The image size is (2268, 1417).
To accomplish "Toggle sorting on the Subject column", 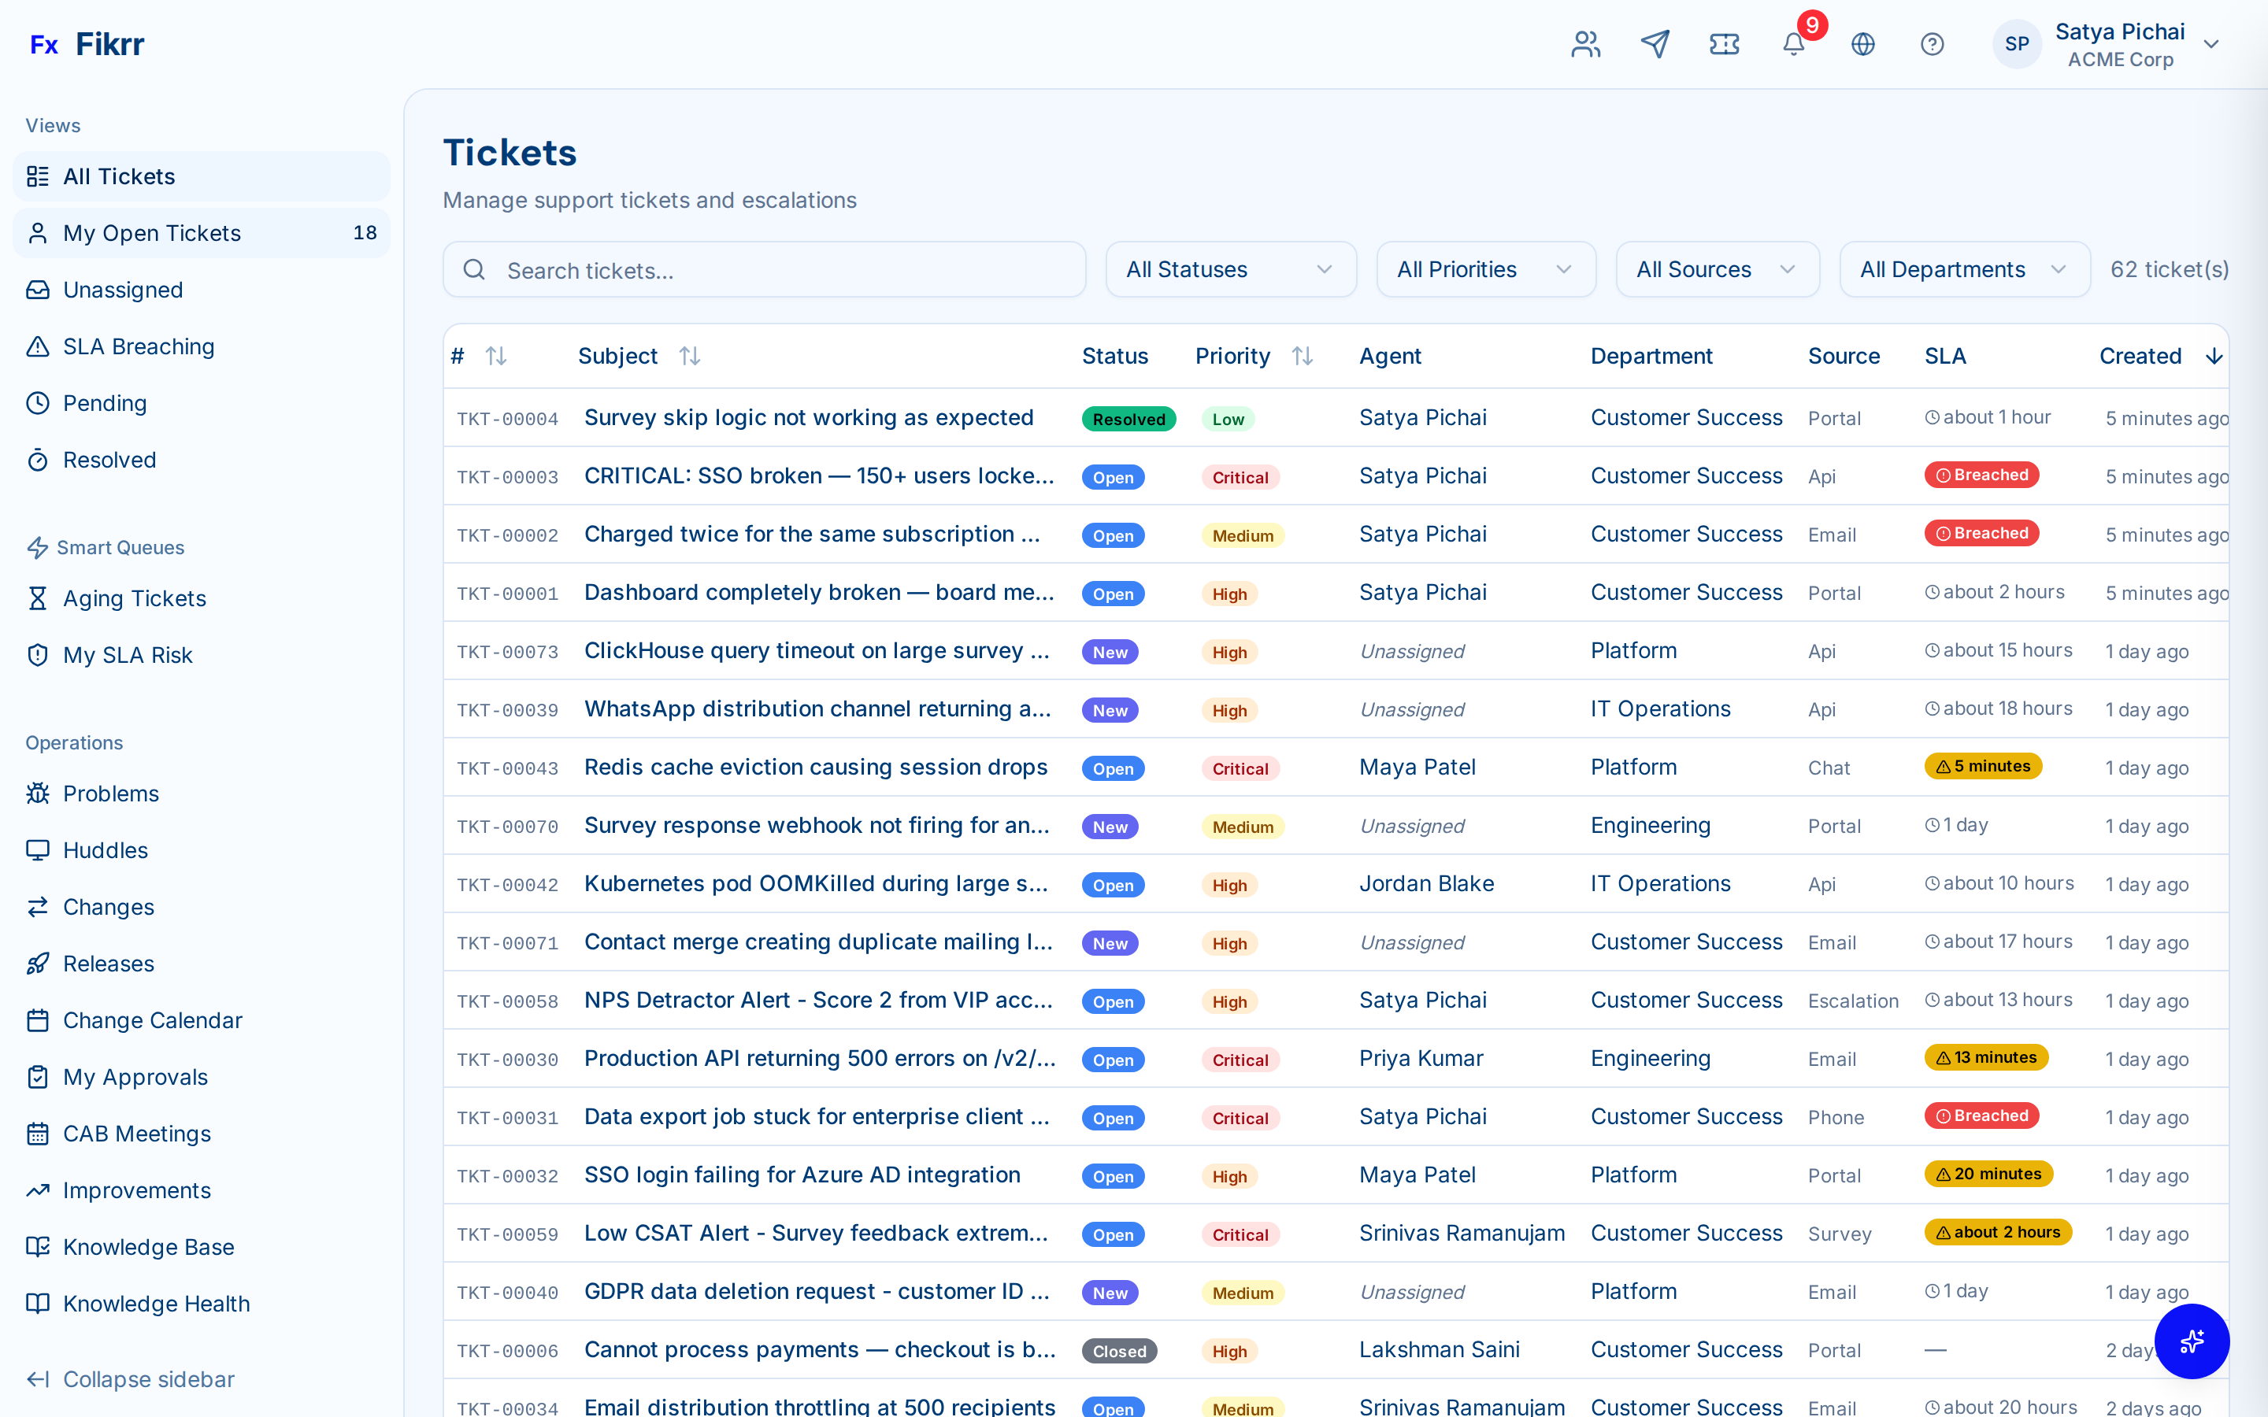I will coord(691,355).
